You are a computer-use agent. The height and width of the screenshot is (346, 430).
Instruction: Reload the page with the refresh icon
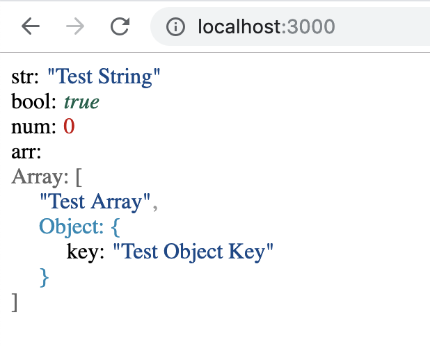tap(120, 27)
